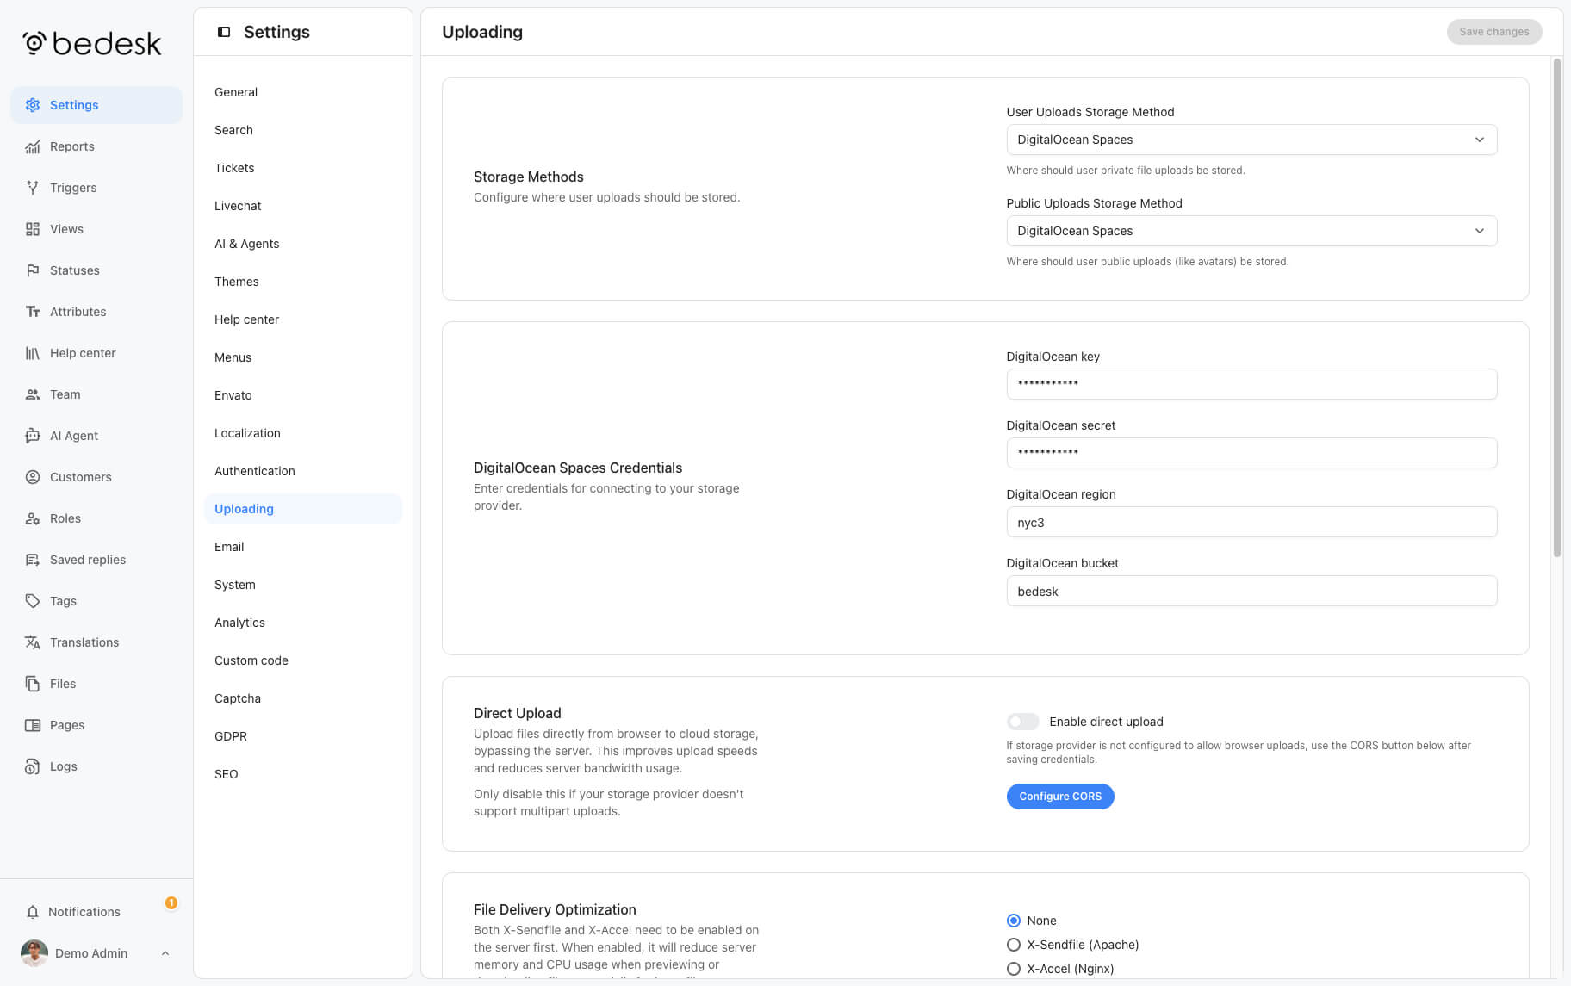
Task: Go to Envato settings section
Action: [x=303, y=395]
